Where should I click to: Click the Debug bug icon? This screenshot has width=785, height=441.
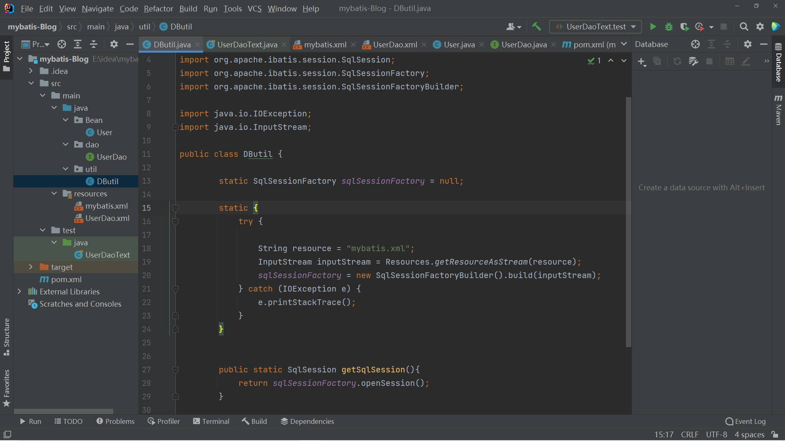tap(669, 27)
